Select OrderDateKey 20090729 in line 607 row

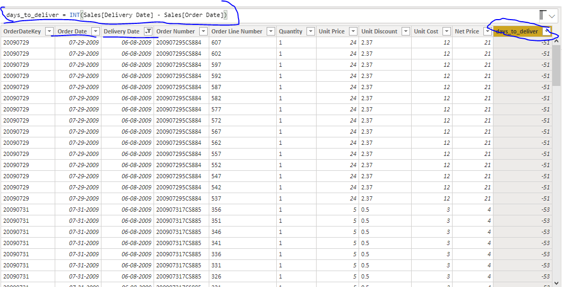click(28, 42)
